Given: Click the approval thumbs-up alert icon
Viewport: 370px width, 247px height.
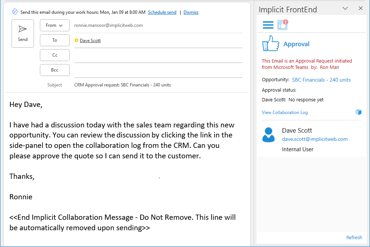Looking at the screenshot, I should [x=282, y=25].
